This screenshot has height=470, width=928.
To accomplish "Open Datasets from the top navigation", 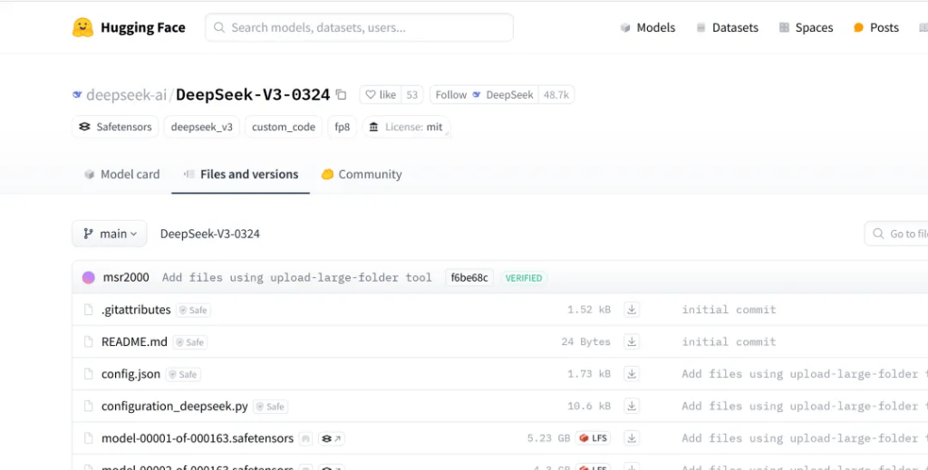I will click(727, 28).
